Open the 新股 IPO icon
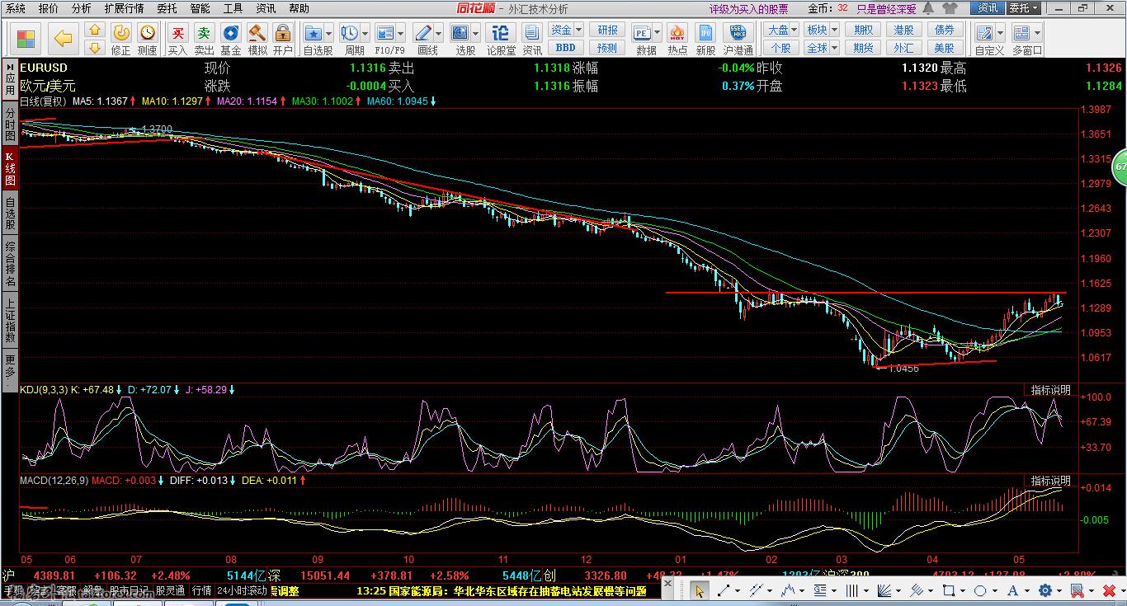This screenshot has width=1127, height=606. (x=705, y=33)
